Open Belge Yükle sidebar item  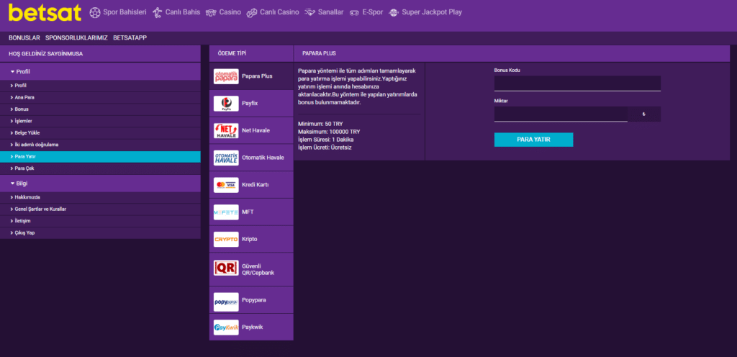100,133
